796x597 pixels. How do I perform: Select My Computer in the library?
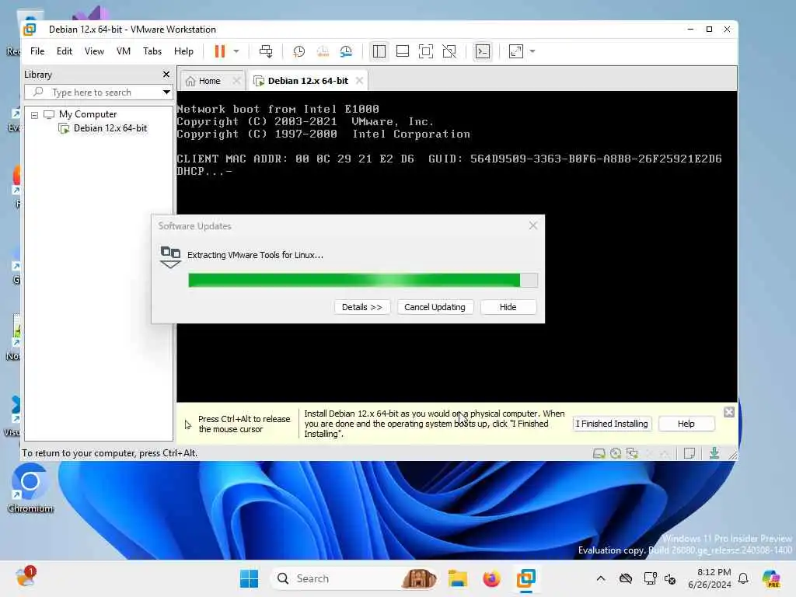[x=87, y=114]
